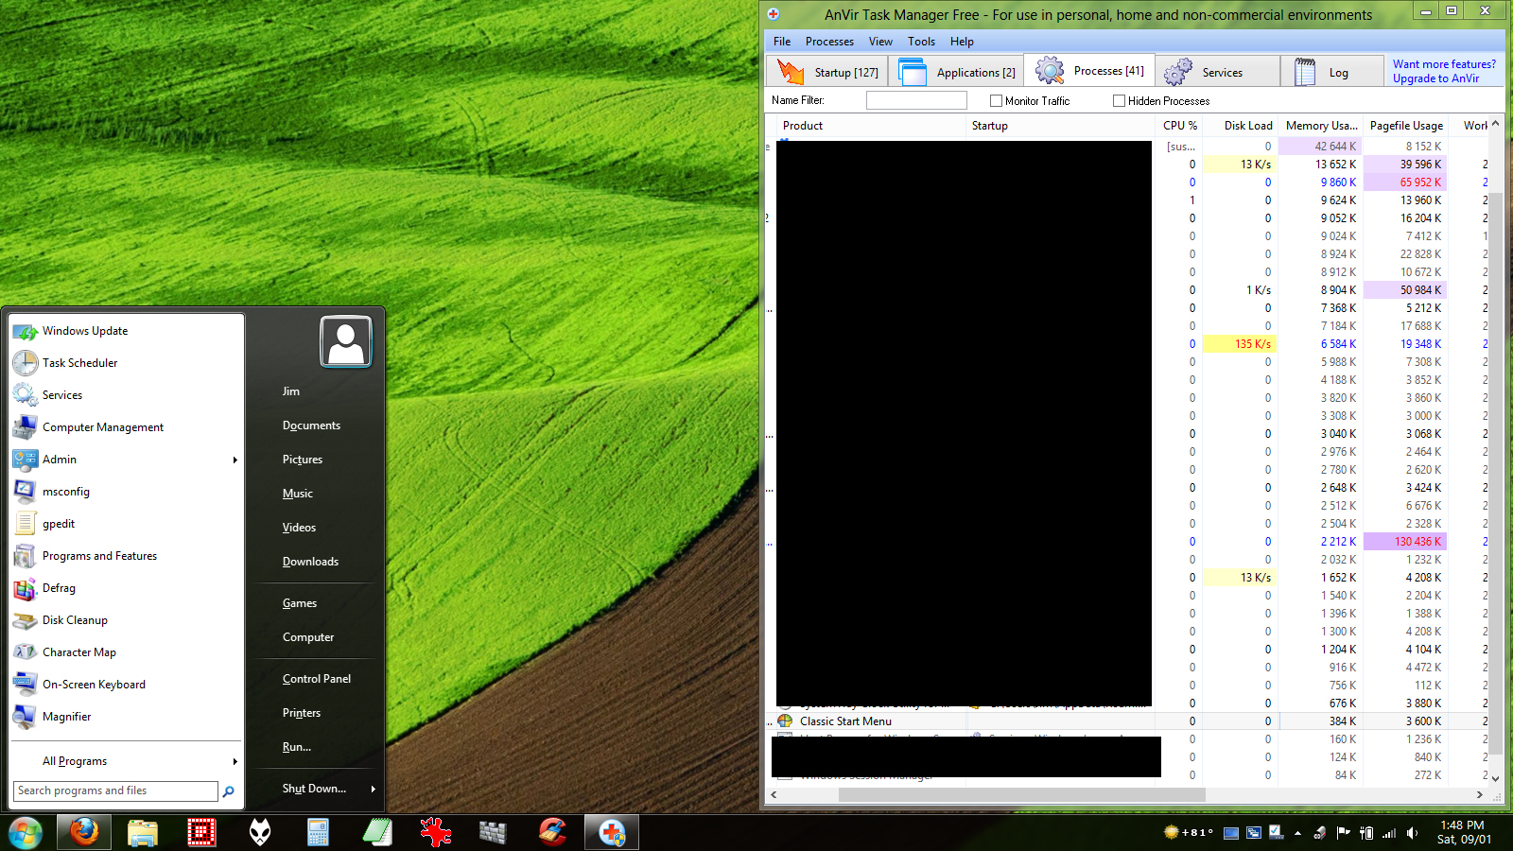This screenshot has width=1513, height=851.
Task: Focus the Name Filter input field
Action: pyautogui.click(x=916, y=100)
